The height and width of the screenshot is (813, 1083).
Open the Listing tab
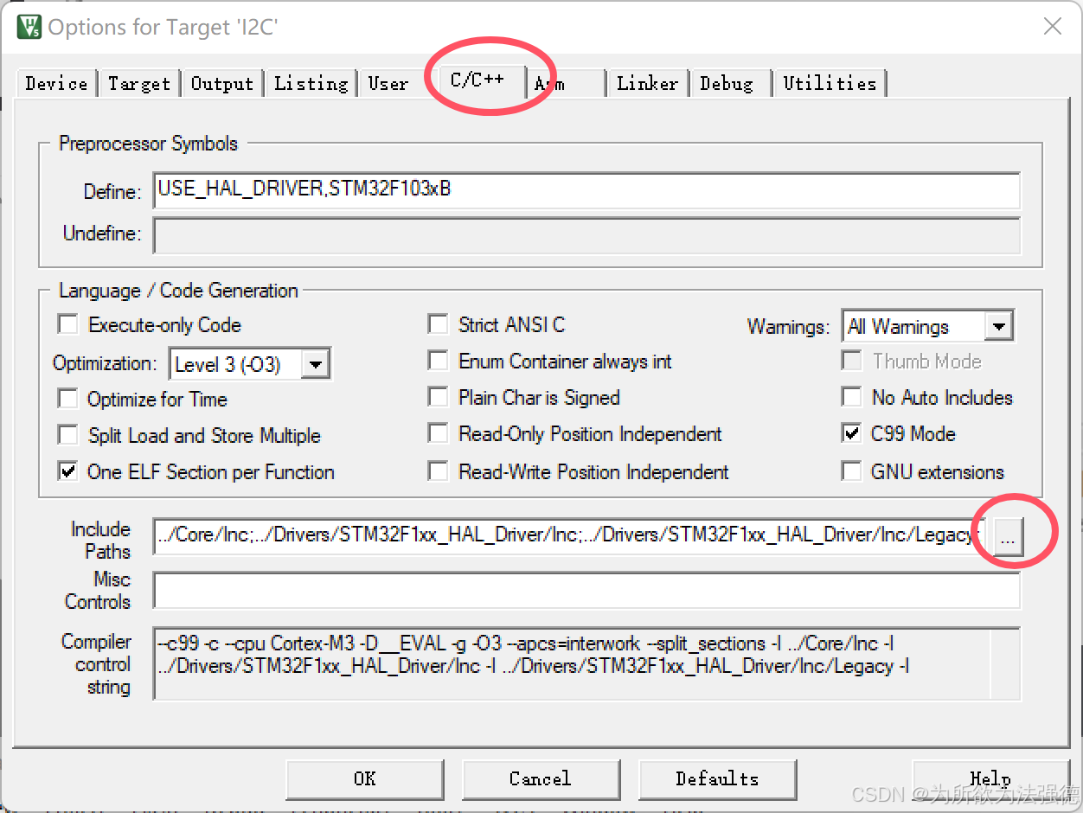point(311,83)
